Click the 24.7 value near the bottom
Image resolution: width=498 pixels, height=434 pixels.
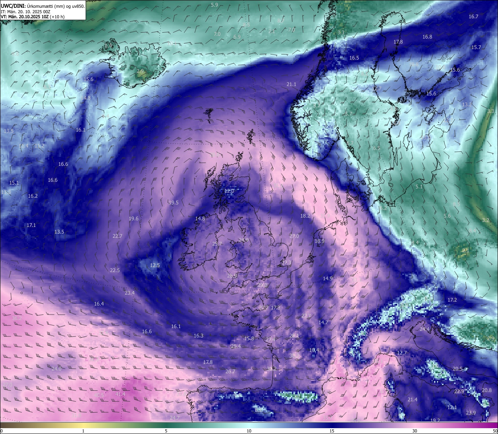[x=175, y=418]
